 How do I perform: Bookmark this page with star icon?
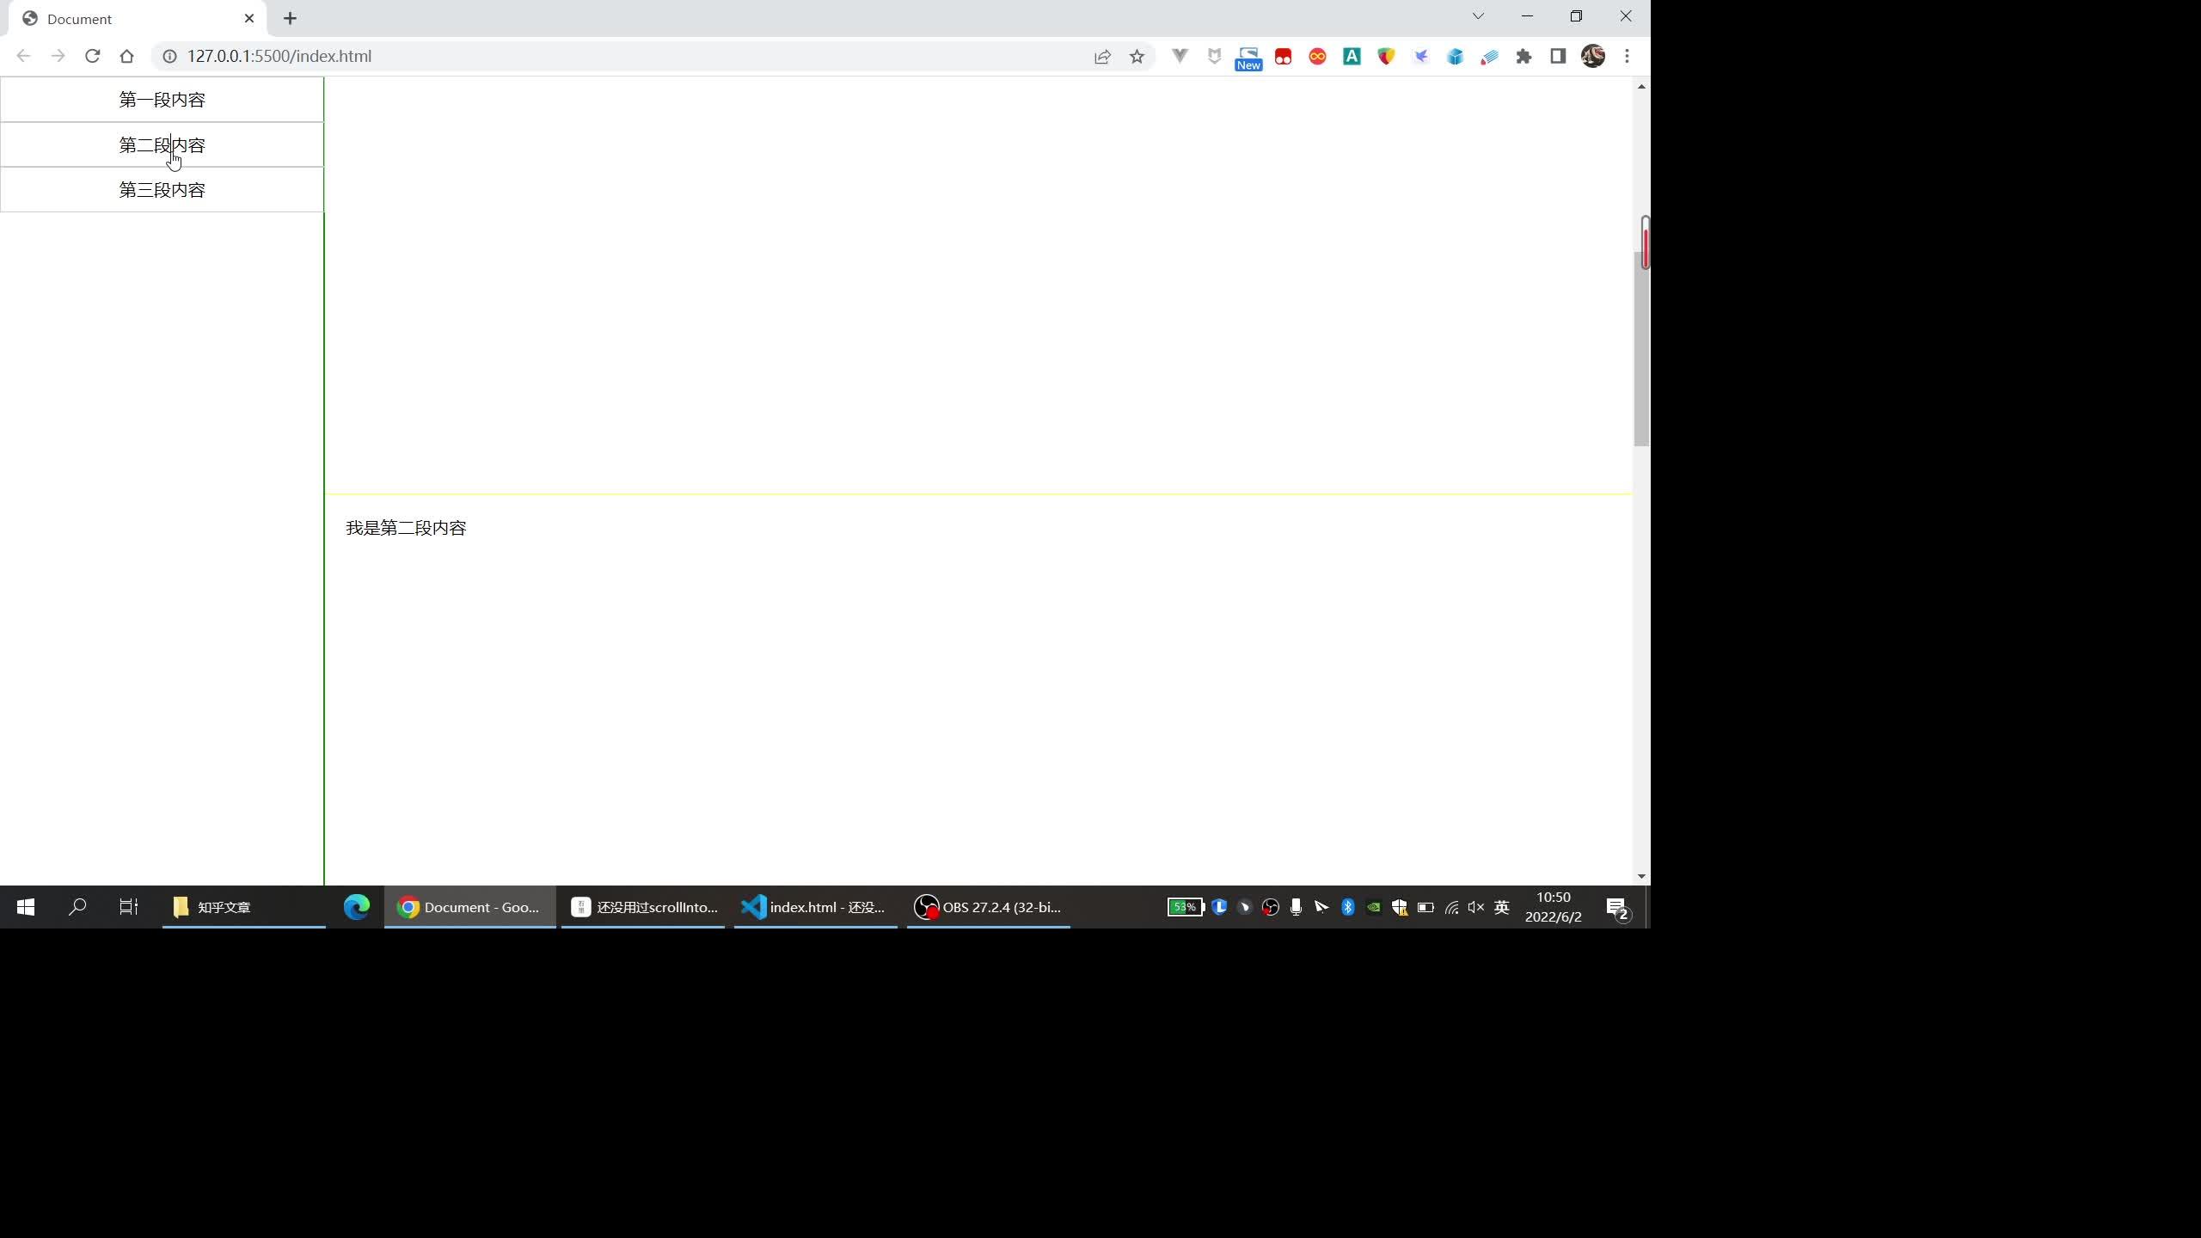(x=1137, y=57)
